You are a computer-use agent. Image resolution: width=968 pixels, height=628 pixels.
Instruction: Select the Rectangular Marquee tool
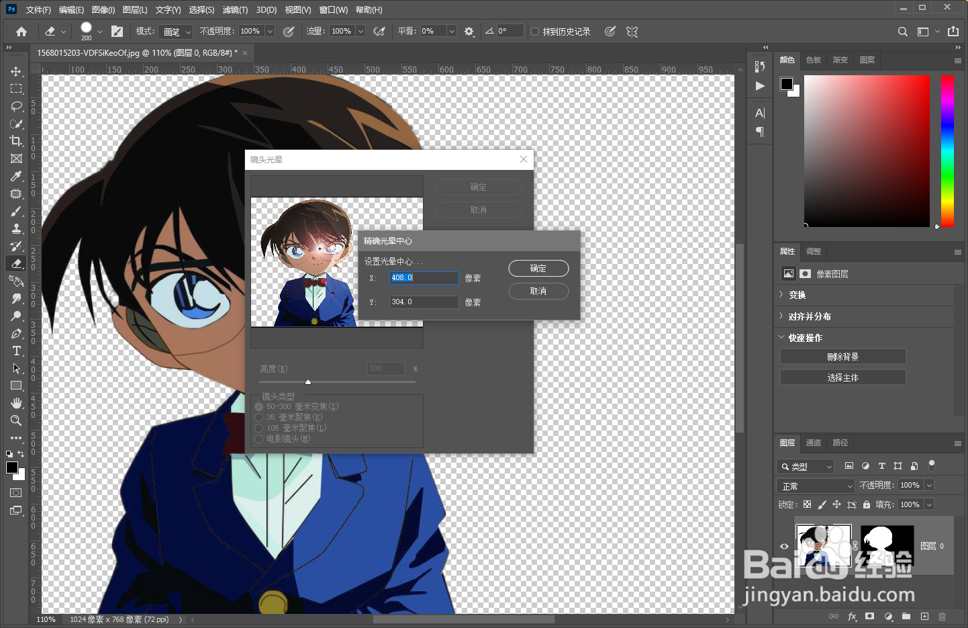coord(16,89)
